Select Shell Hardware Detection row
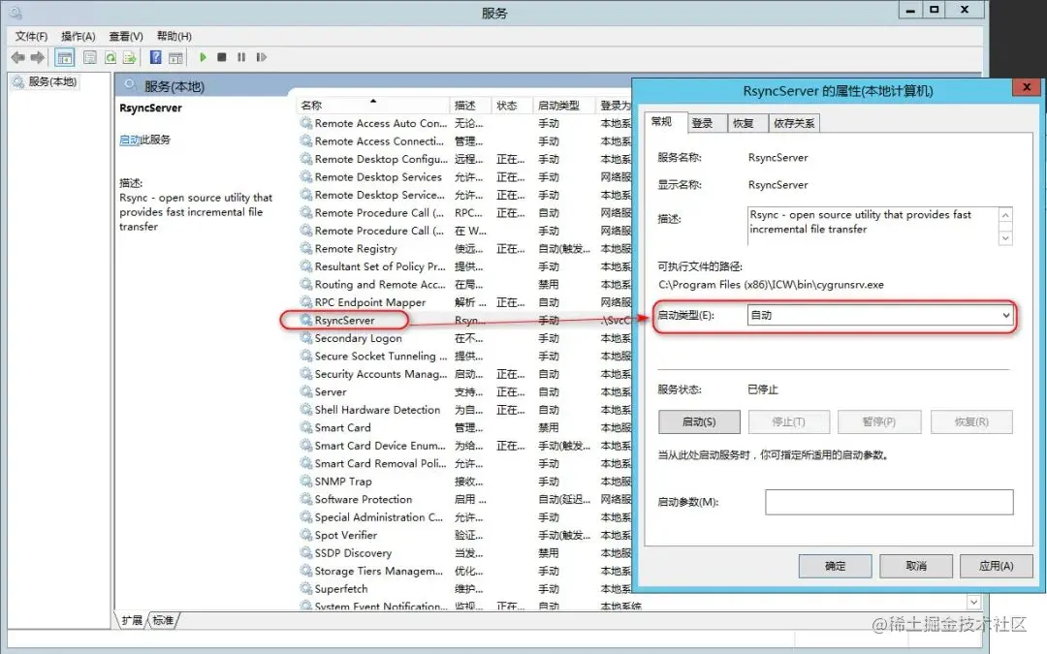 click(464, 410)
